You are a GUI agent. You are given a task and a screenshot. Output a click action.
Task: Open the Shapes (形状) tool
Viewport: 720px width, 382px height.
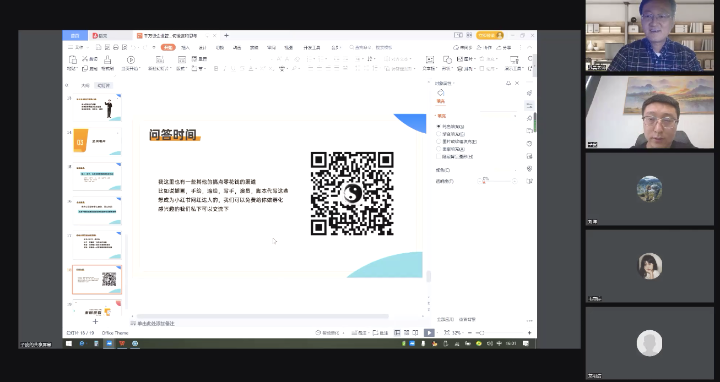point(447,59)
